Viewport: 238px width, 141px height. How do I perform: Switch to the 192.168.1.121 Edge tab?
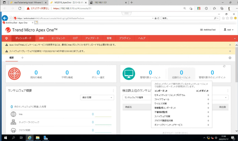click(x=109, y=3)
